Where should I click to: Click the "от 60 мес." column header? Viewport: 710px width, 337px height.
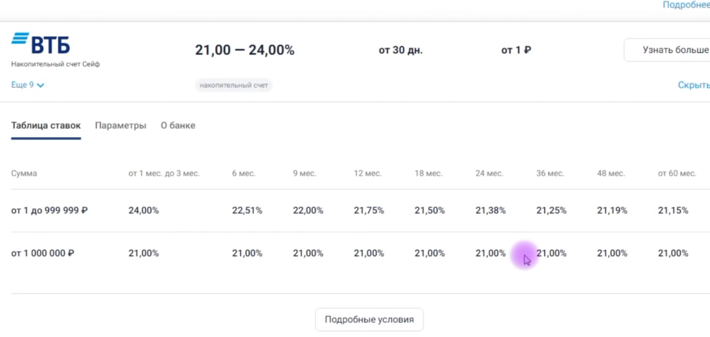[x=677, y=173]
